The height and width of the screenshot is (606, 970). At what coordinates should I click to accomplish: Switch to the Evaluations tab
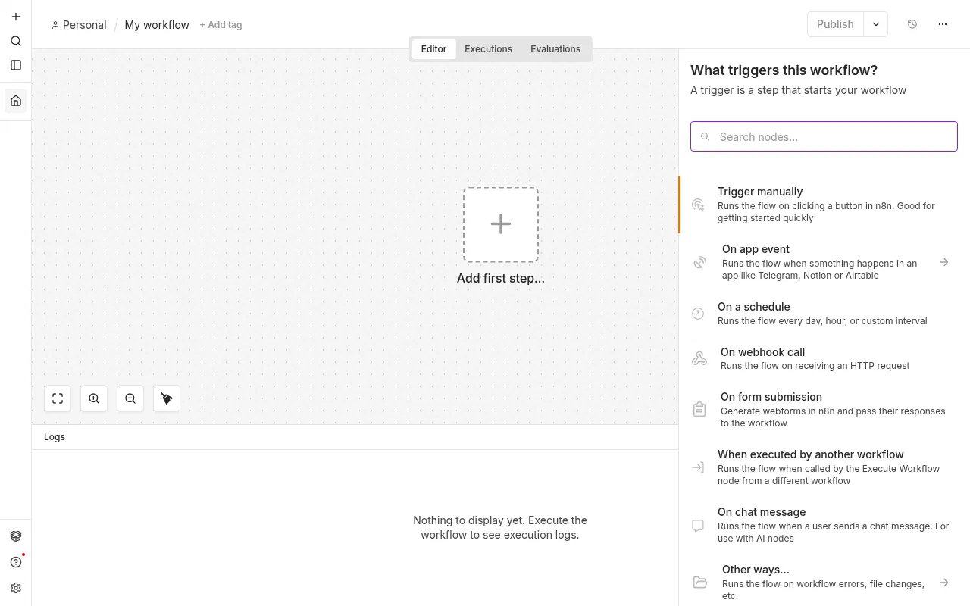[555, 49]
